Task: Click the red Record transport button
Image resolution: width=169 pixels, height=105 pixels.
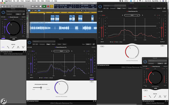Action: [48, 6]
